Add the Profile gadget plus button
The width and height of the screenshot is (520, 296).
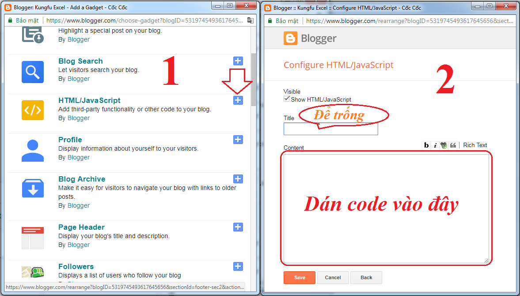(238, 140)
